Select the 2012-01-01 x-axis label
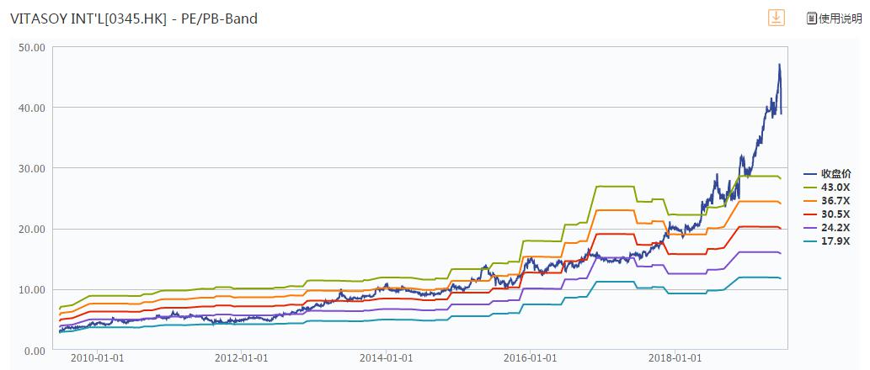The height and width of the screenshot is (370, 870). coord(241,358)
